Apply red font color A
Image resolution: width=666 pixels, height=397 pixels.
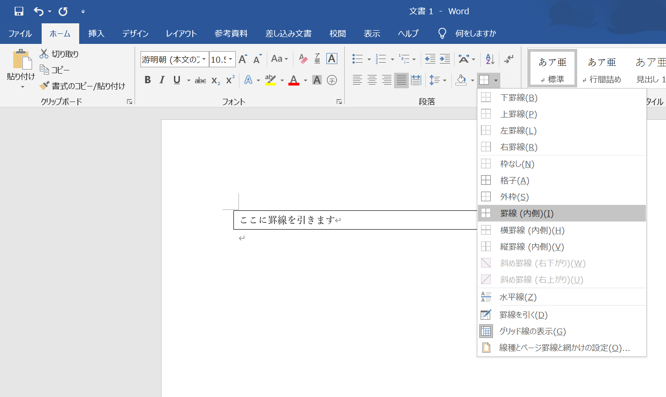tap(294, 80)
